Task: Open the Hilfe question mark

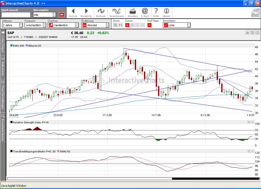Action: [156, 11]
